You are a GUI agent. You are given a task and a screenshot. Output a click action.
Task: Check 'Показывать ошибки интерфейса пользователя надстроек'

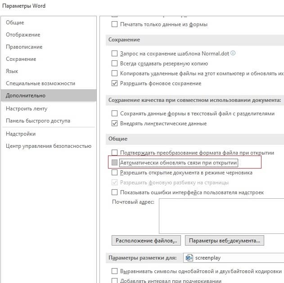coord(115,192)
